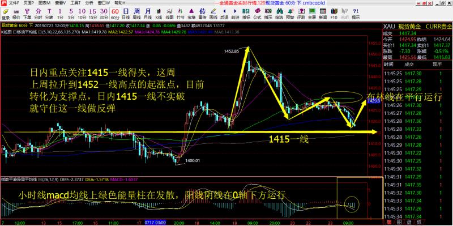Open the 筛选 binoculars filter icon
This screenshot has width=453, height=226.
279,14
